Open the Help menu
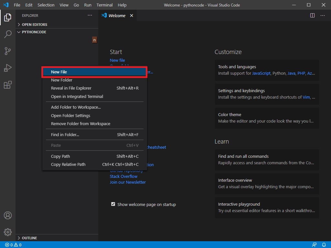Image resolution: width=331 pixels, height=248 pixels. coord(122,5)
